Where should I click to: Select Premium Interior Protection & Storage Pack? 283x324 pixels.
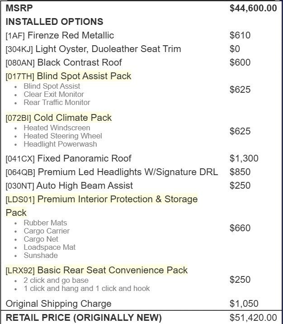[x=117, y=199]
